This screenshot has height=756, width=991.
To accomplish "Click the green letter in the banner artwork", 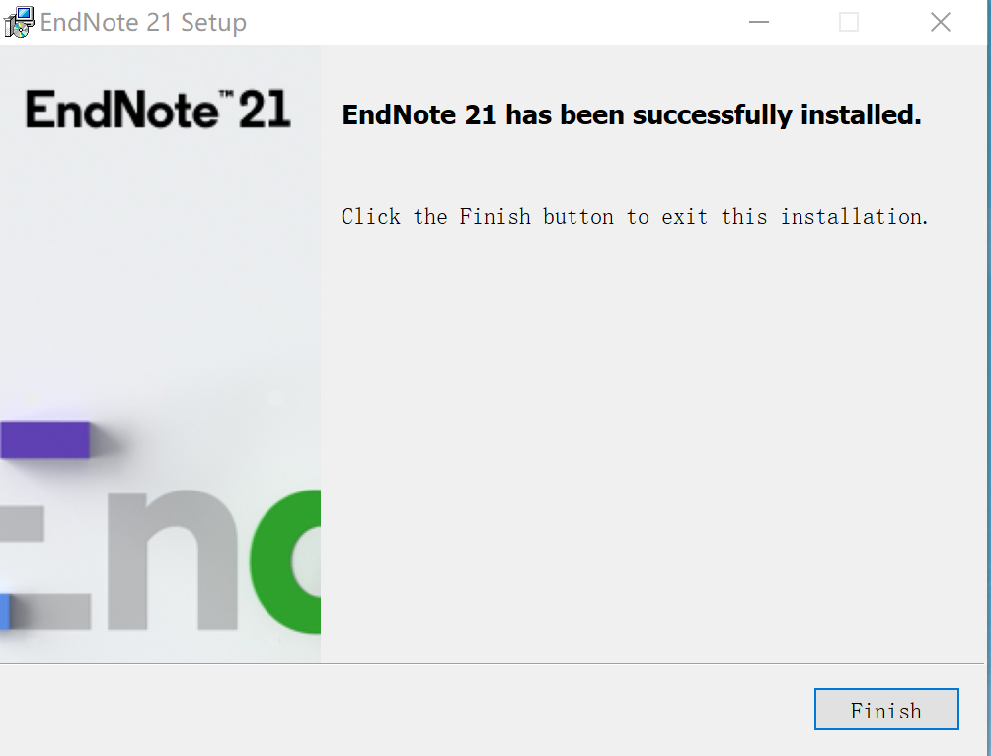I will 285,561.
